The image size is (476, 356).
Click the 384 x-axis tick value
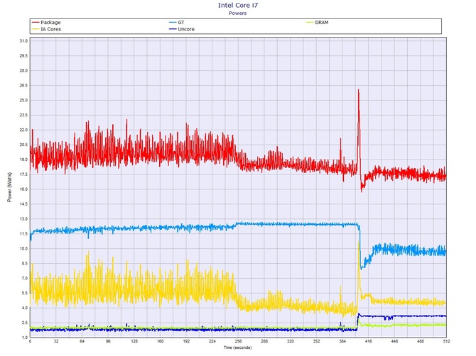[342, 341]
